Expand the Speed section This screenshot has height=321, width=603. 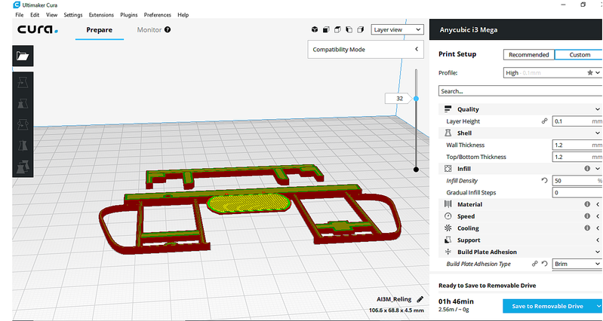598,216
